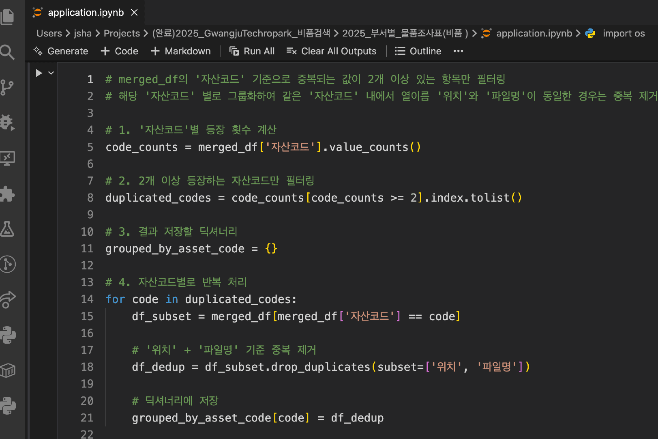This screenshot has height=439, width=658.
Task: Add a new Markdown cell
Action: click(x=181, y=51)
